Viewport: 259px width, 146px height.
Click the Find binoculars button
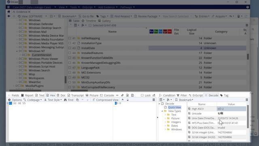click(68, 100)
